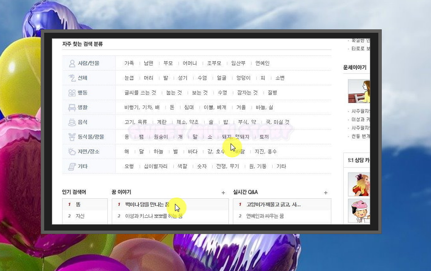
Task: Select the 원숭이 link
Action: [161, 137]
